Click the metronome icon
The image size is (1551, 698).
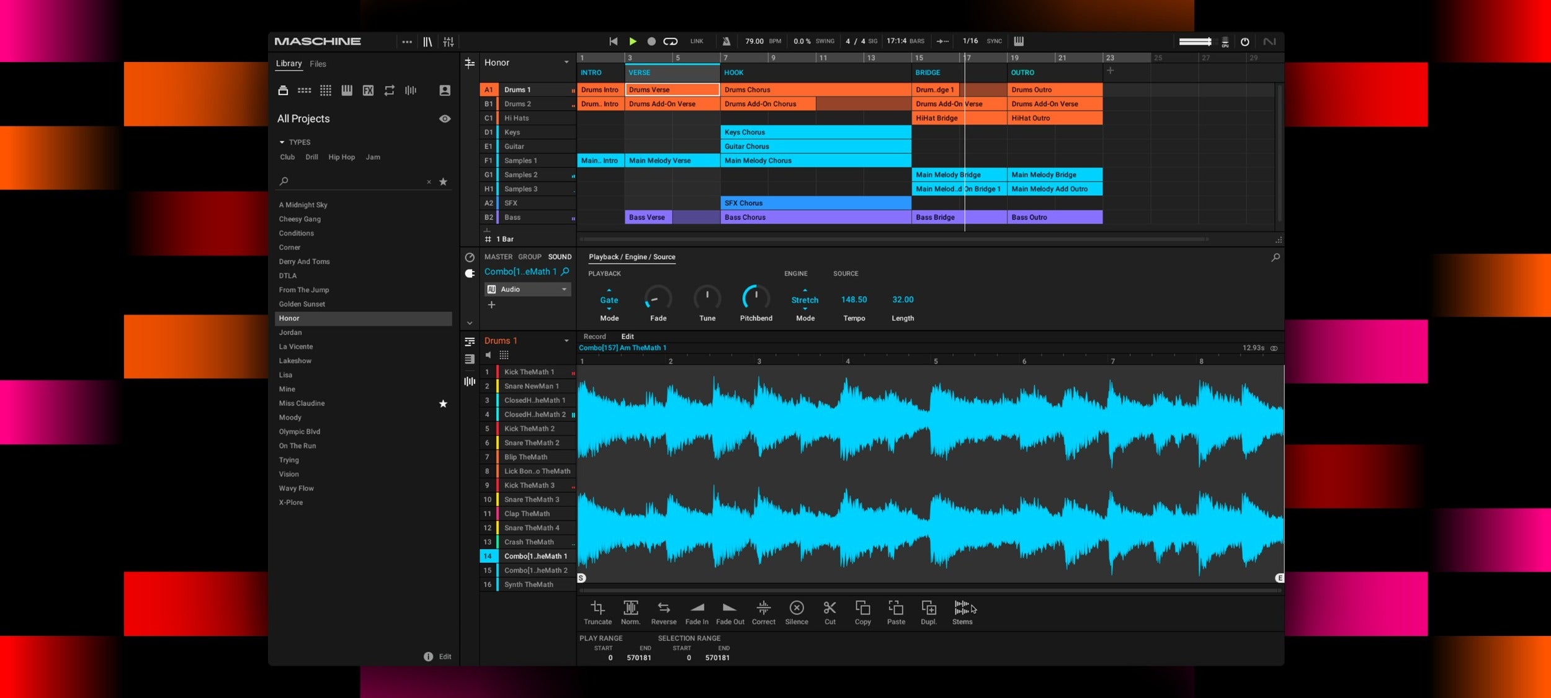pyautogui.click(x=726, y=42)
